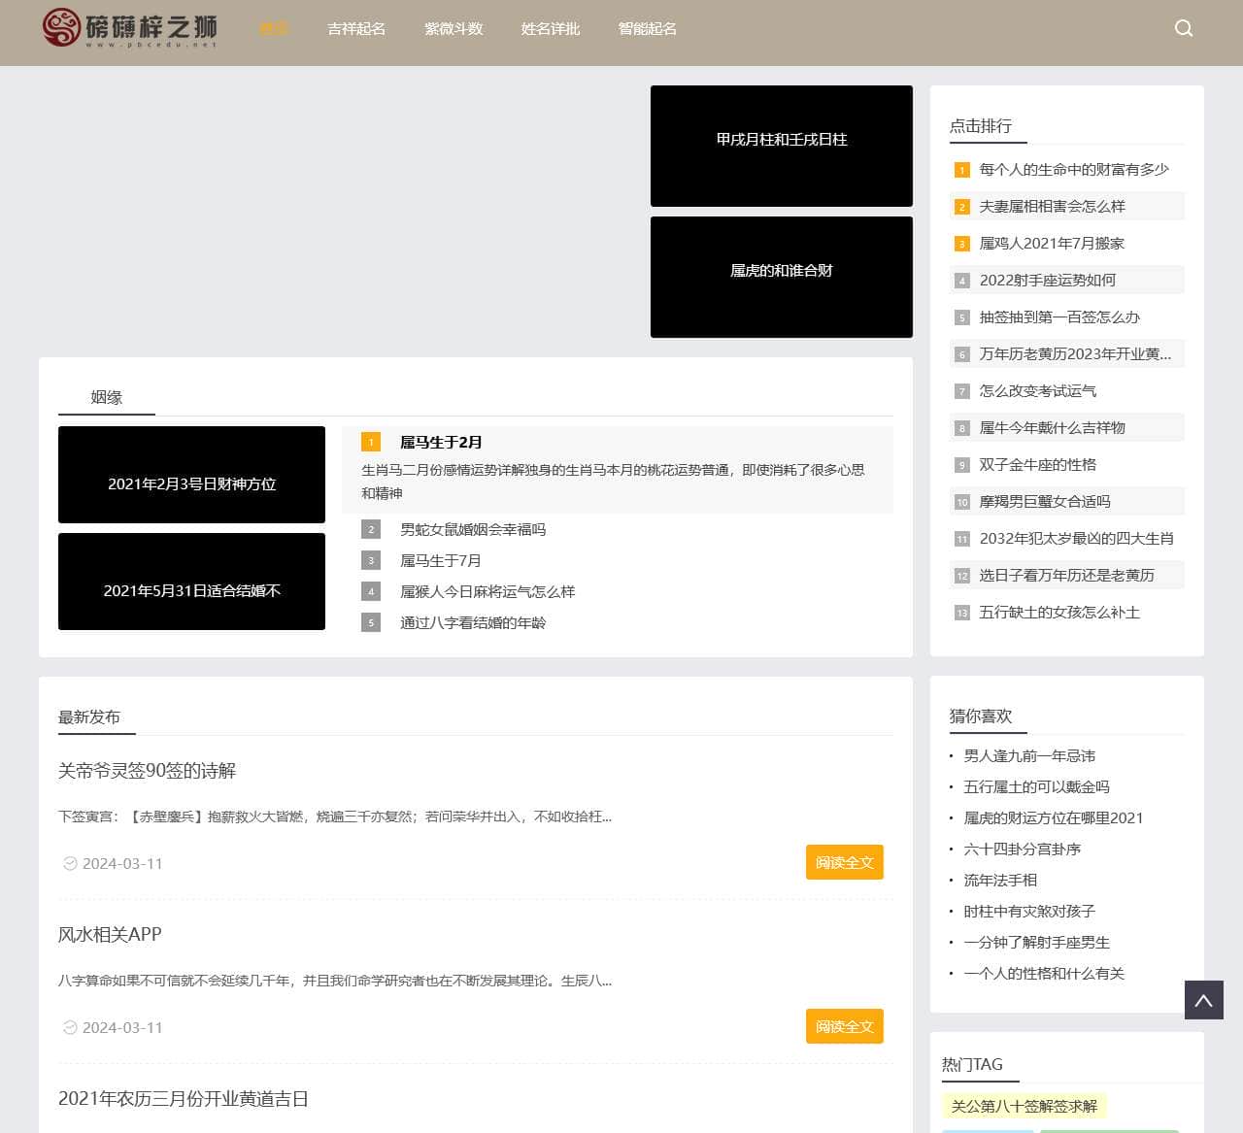
Task: Click 阅读全文 under 关帝爷灵签90签的诗解
Action: [x=844, y=862]
